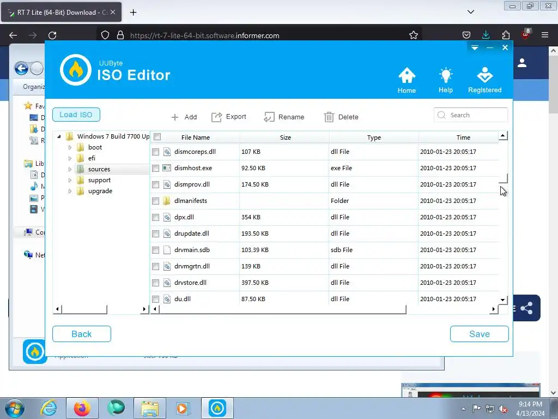Screen dimensions: 558x419
Task: Open the Help lightbulb icon
Action: click(446, 75)
